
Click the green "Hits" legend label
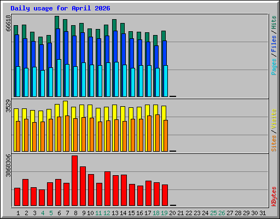coord(273,22)
